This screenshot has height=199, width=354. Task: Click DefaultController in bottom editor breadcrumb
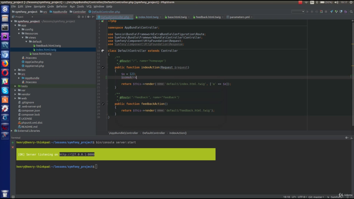pyautogui.click(x=153, y=133)
